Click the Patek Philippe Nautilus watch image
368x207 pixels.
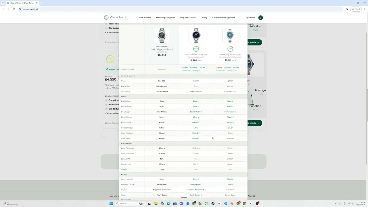click(x=162, y=36)
